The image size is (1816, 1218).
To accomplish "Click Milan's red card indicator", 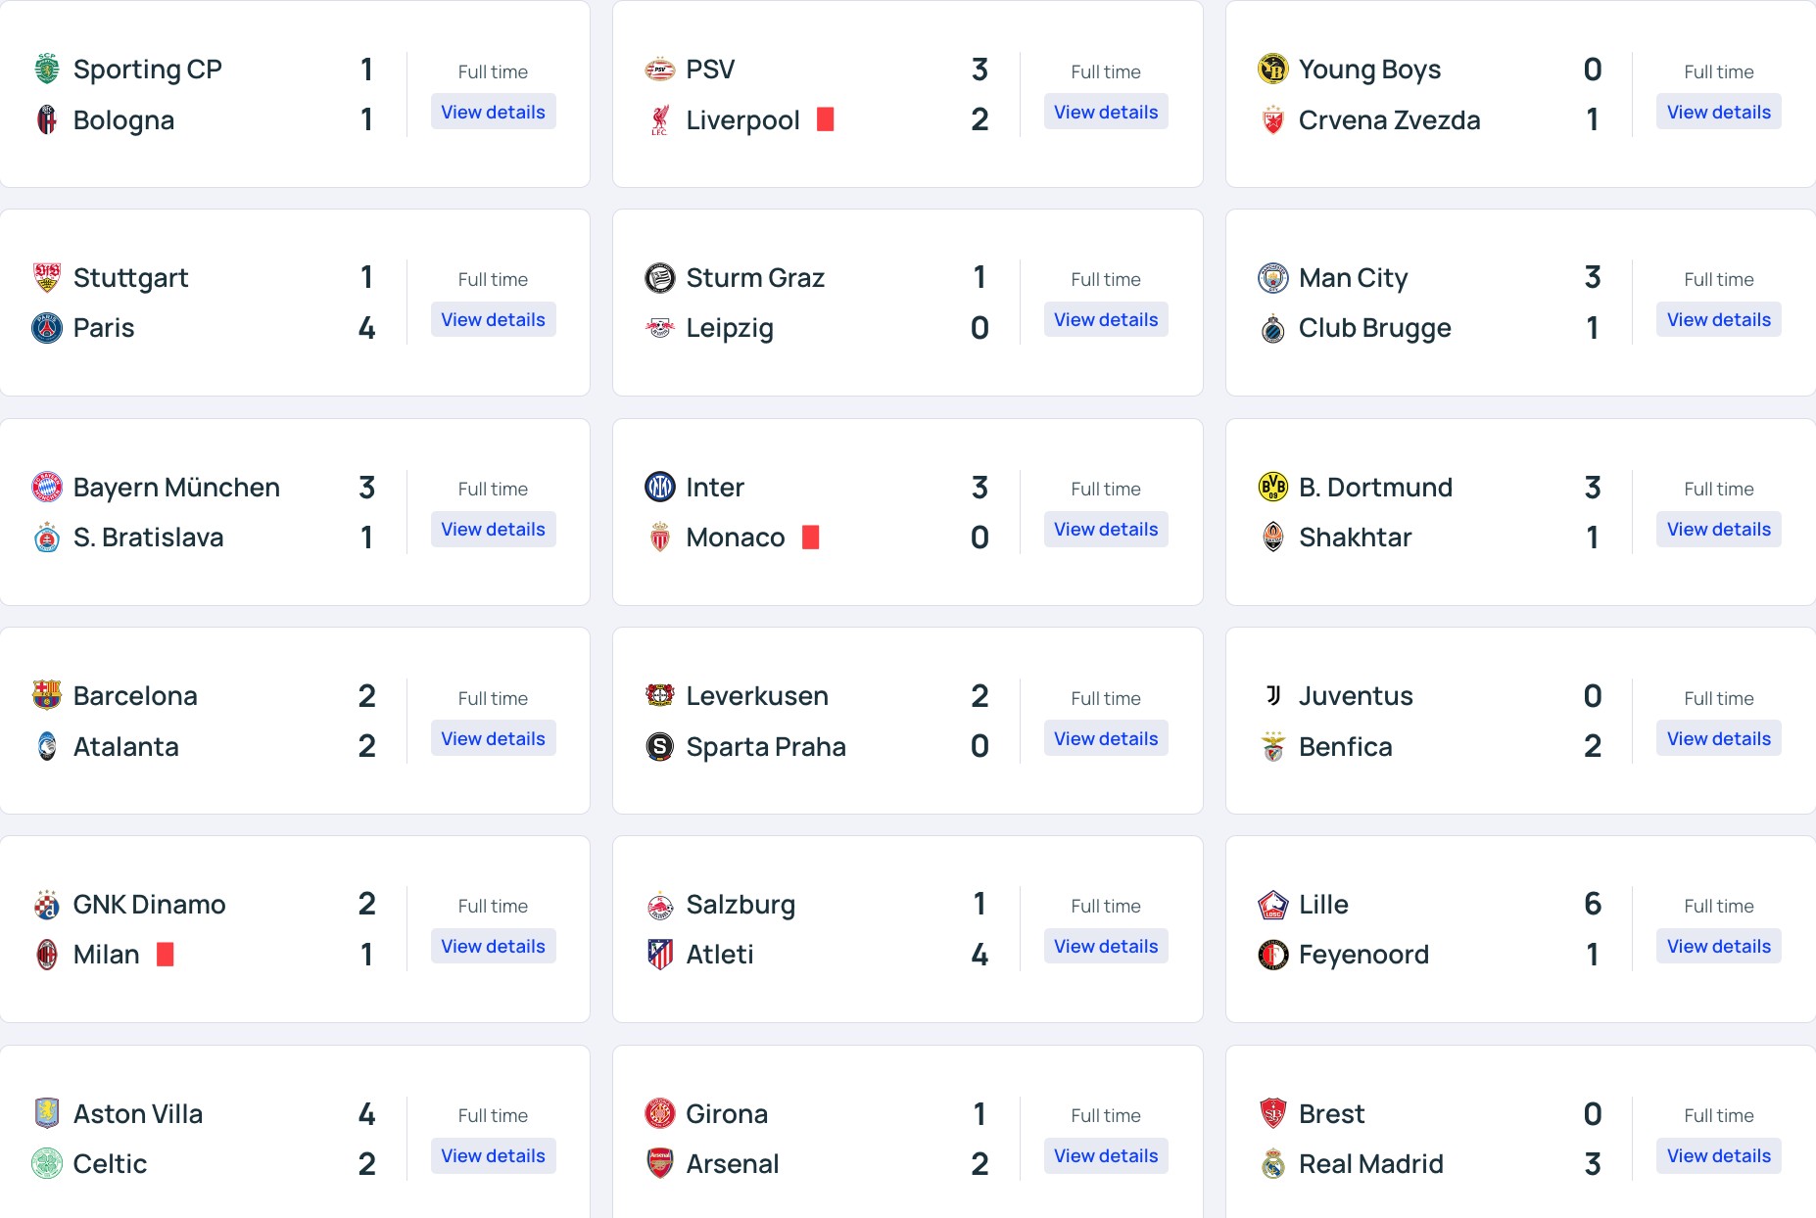I will tap(165, 955).
